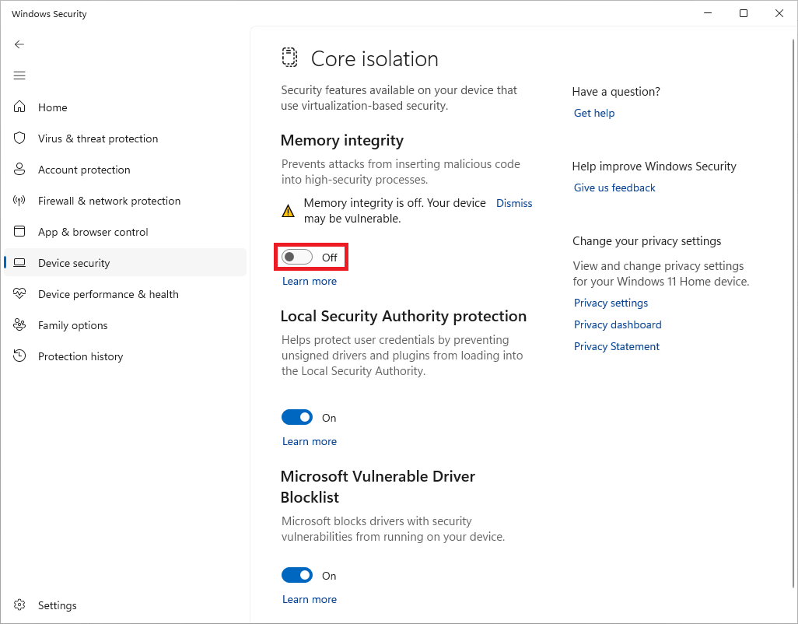798x624 pixels.
Task: Click Get help for a question
Action: point(593,113)
